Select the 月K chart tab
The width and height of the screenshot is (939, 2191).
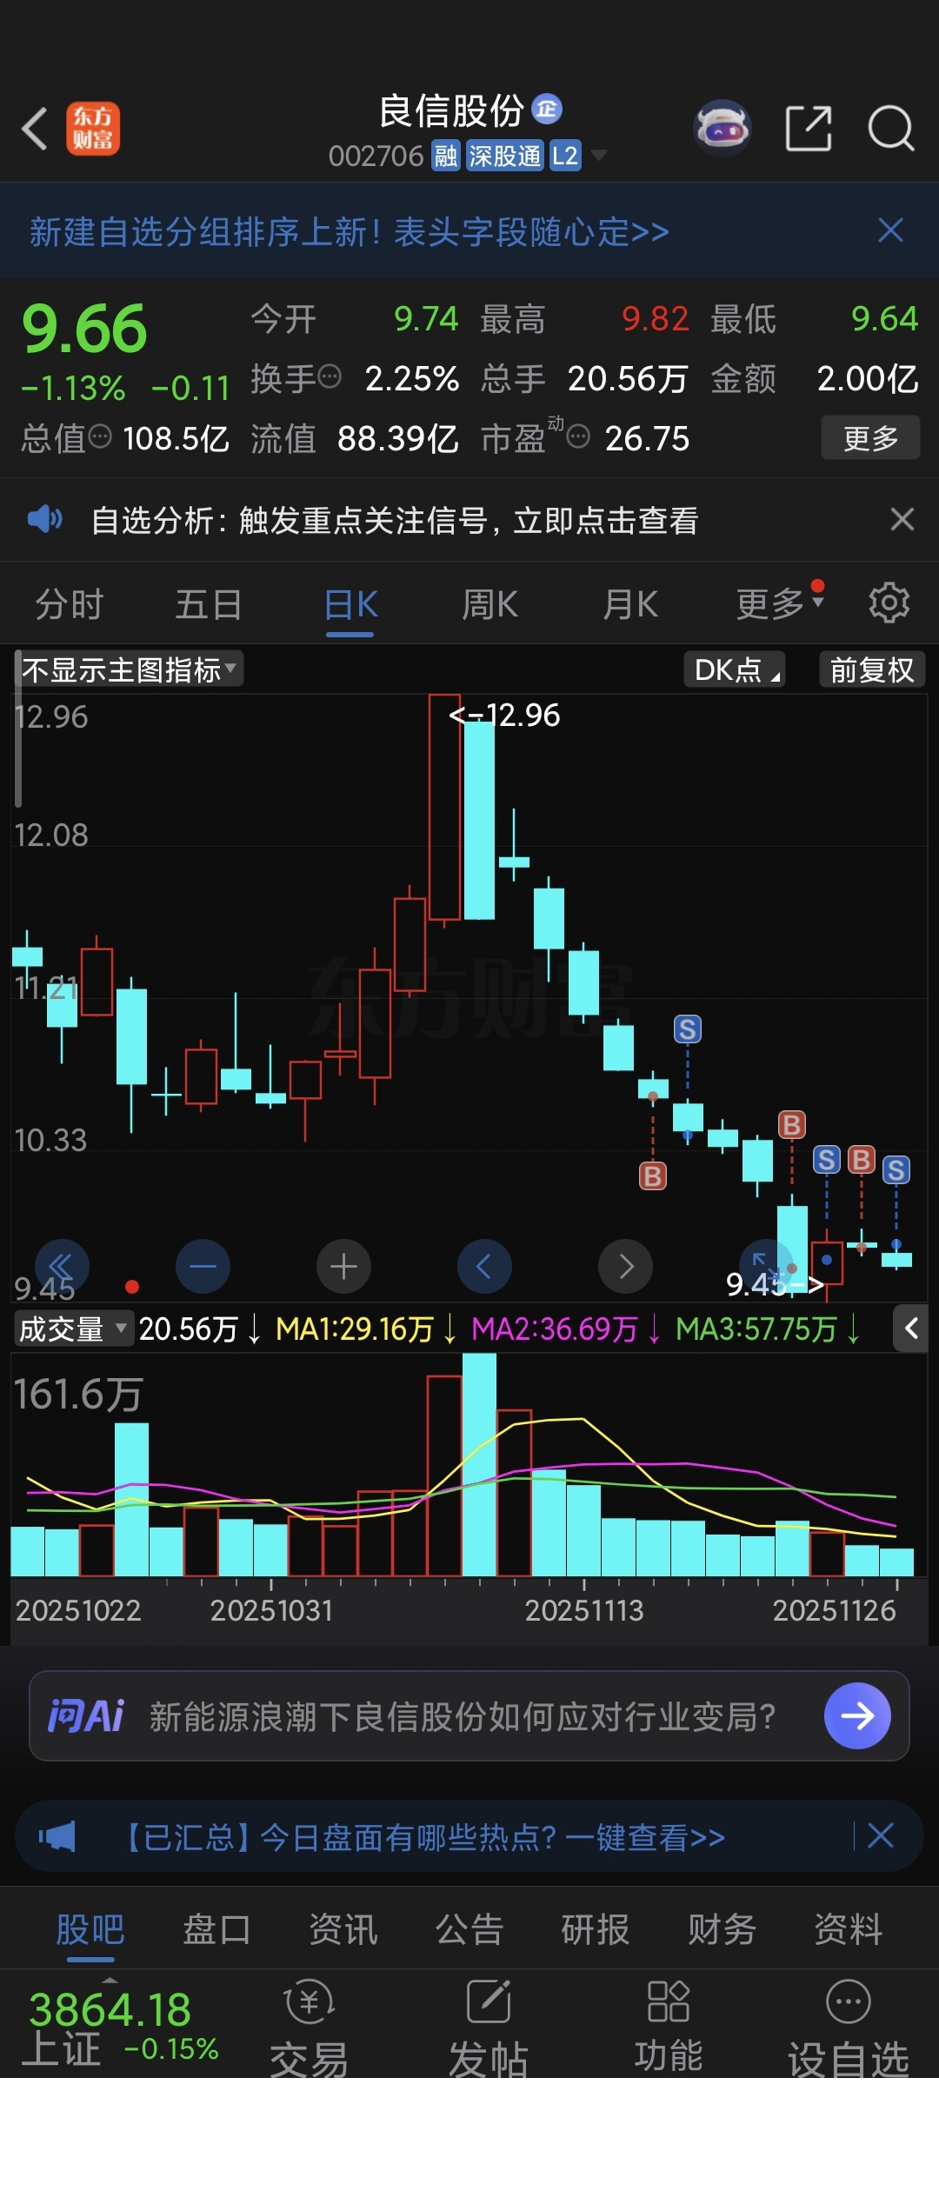pyautogui.click(x=630, y=604)
